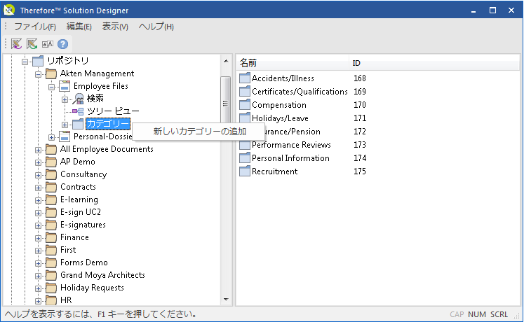Open the 表示(V) menu
Viewport: 524px width, 322px height.
click(x=115, y=27)
